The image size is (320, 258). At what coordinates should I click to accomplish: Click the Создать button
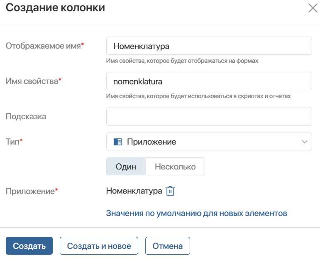tap(29, 246)
